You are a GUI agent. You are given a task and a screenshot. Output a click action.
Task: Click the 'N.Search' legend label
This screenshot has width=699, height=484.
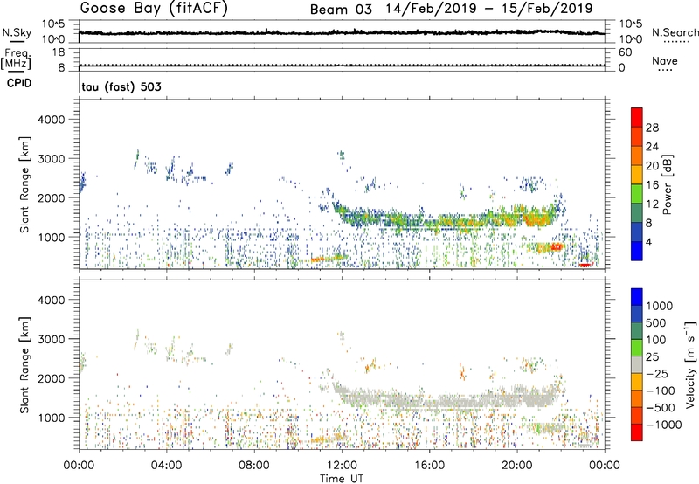(x=675, y=32)
